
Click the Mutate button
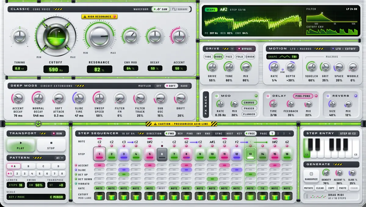tap(309, 188)
